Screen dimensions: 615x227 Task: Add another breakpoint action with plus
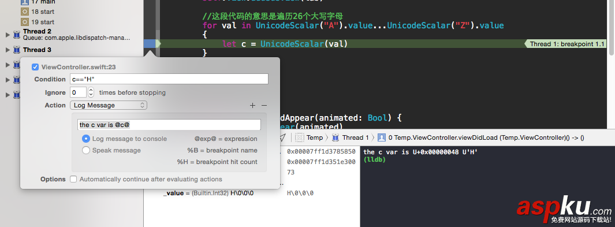click(x=252, y=106)
